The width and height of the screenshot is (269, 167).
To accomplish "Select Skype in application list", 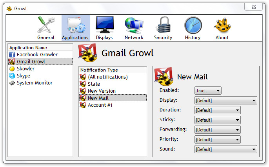I will click(40, 75).
